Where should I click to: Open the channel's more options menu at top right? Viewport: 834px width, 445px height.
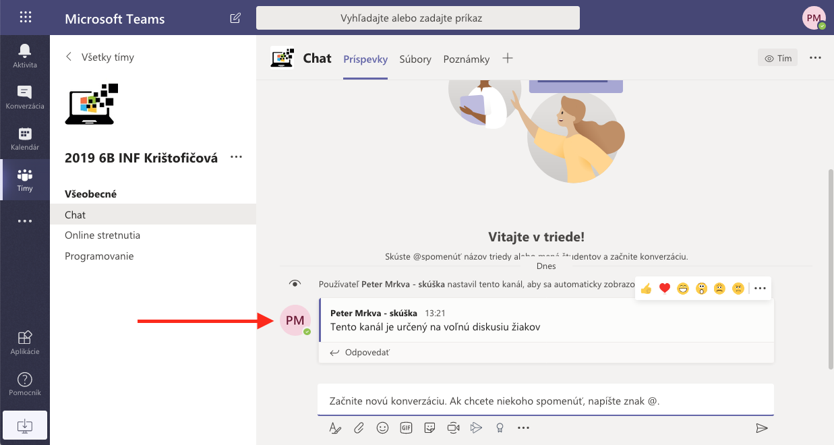click(x=815, y=58)
